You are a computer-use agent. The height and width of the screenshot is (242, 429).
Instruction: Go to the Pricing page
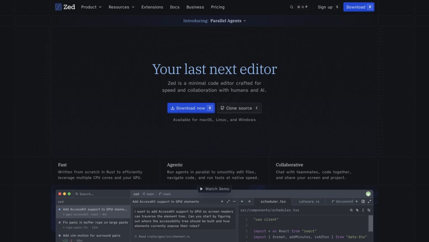[x=218, y=7]
